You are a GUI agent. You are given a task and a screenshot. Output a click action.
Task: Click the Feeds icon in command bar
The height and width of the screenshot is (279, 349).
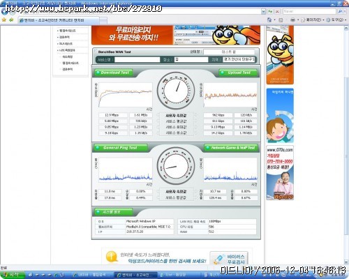281,20
